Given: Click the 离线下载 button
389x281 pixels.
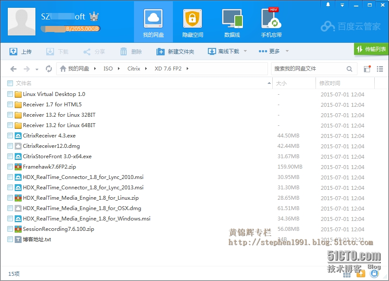Looking at the screenshot, I should click(x=223, y=51).
